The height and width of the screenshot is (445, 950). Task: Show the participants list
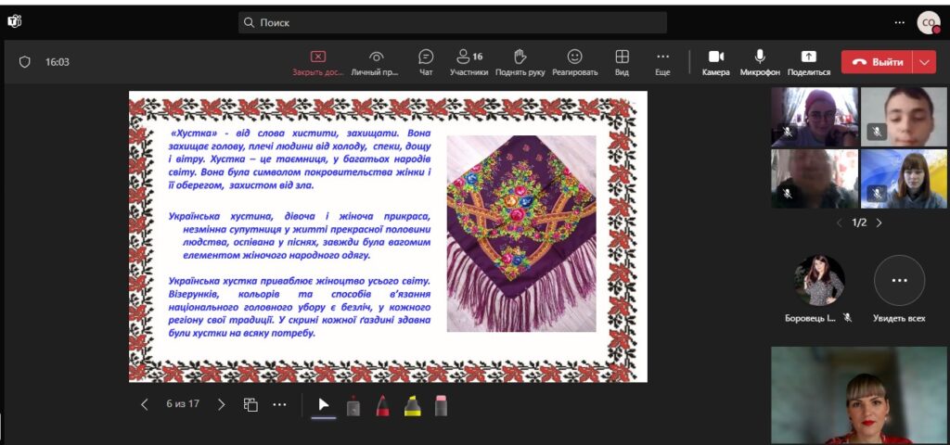coord(469,61)
